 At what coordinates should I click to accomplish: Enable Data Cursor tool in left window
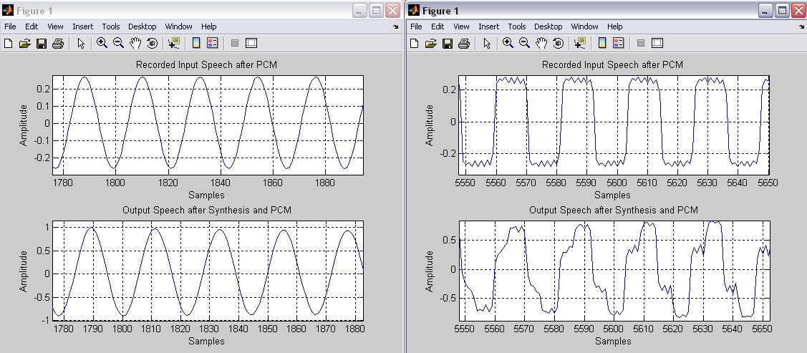point(173,43)
